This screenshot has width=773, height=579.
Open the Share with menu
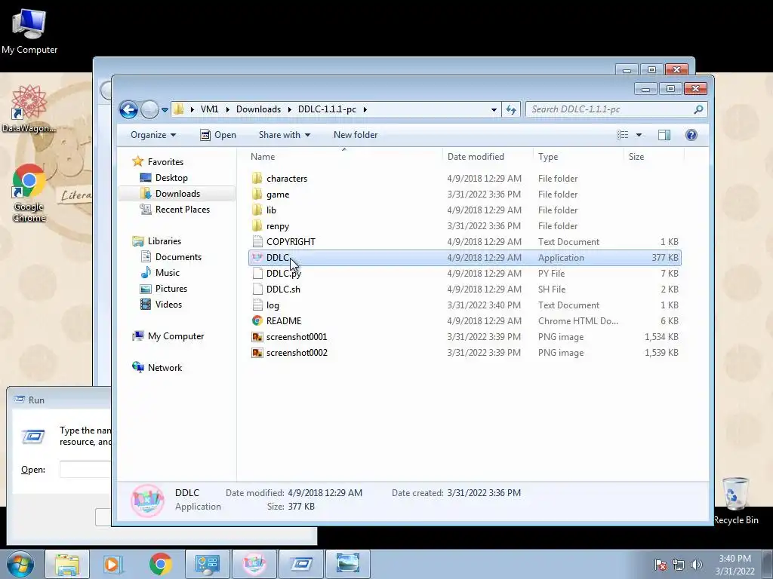pyautogui.click(x=285, y=135)
